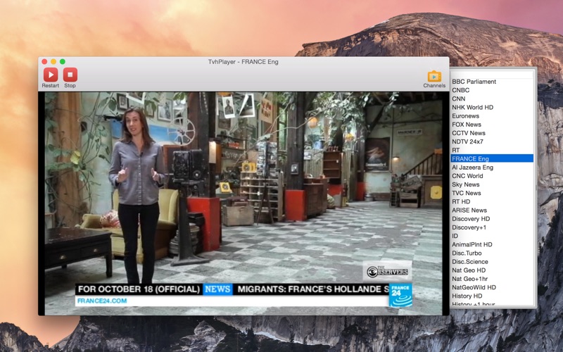563x352 pixels.
Task: Select BBC Parliament channel
Action: tap(492, 82)
